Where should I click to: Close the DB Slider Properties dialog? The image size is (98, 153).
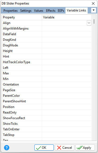click(93, 3)
